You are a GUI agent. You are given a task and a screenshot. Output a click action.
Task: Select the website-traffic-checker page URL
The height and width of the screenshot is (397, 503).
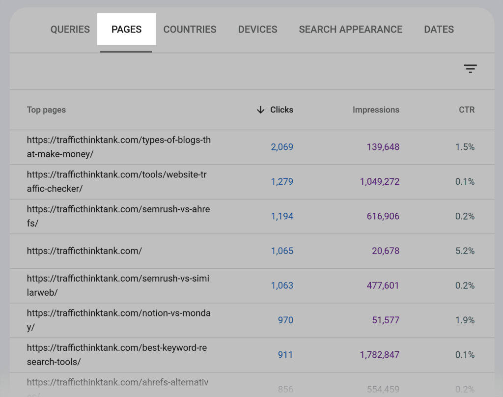[118, 182]
